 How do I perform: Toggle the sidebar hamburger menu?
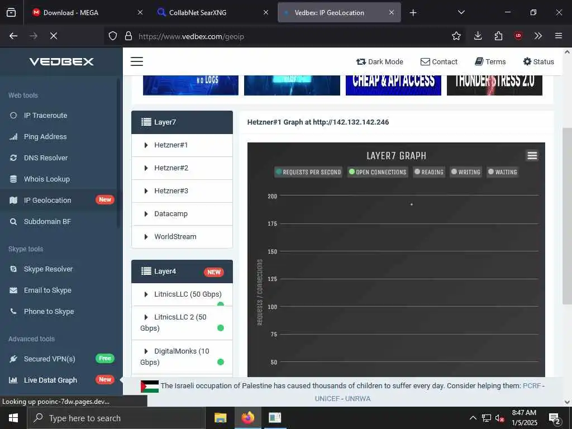[137, 61]
